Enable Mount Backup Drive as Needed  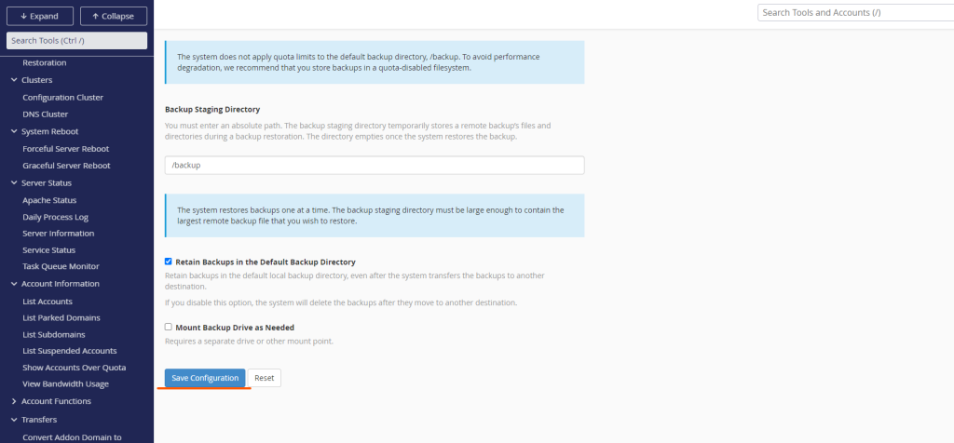(x=169, y=328)
